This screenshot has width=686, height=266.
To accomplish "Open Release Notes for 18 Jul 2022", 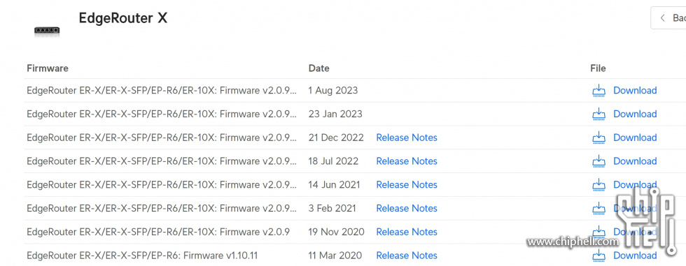I will tap(407, 161).
